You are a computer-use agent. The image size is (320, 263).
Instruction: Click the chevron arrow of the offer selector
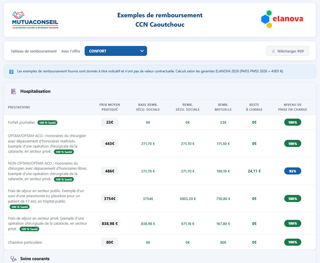click(142, 51)
